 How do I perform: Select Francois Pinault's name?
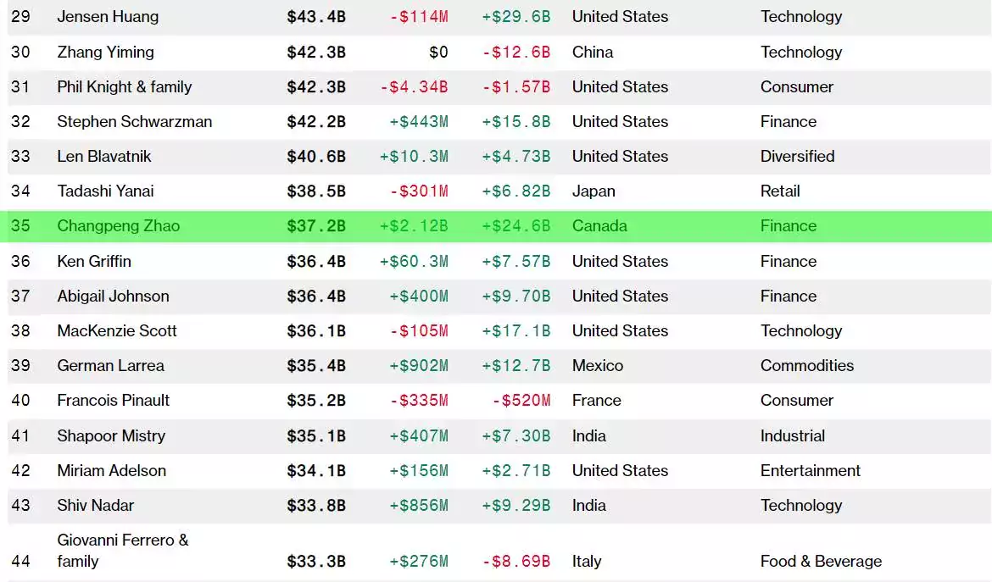coord(114,400)
